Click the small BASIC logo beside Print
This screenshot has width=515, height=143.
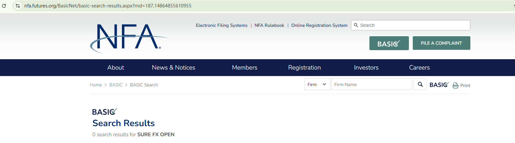click(439, 85)
